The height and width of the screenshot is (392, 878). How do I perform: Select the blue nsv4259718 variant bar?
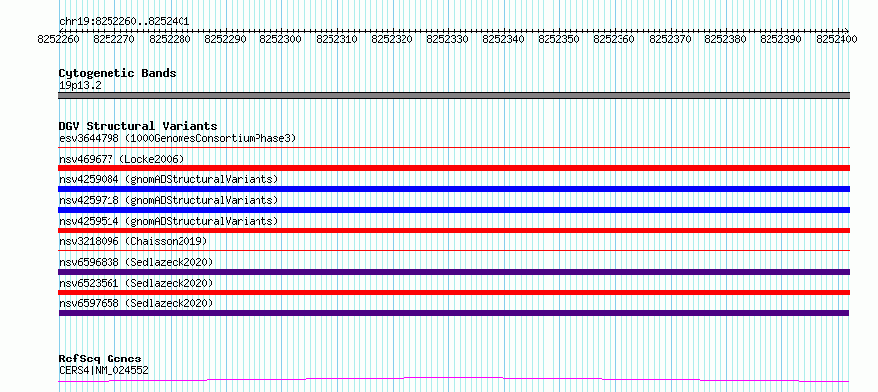click(x=454, y=210)
